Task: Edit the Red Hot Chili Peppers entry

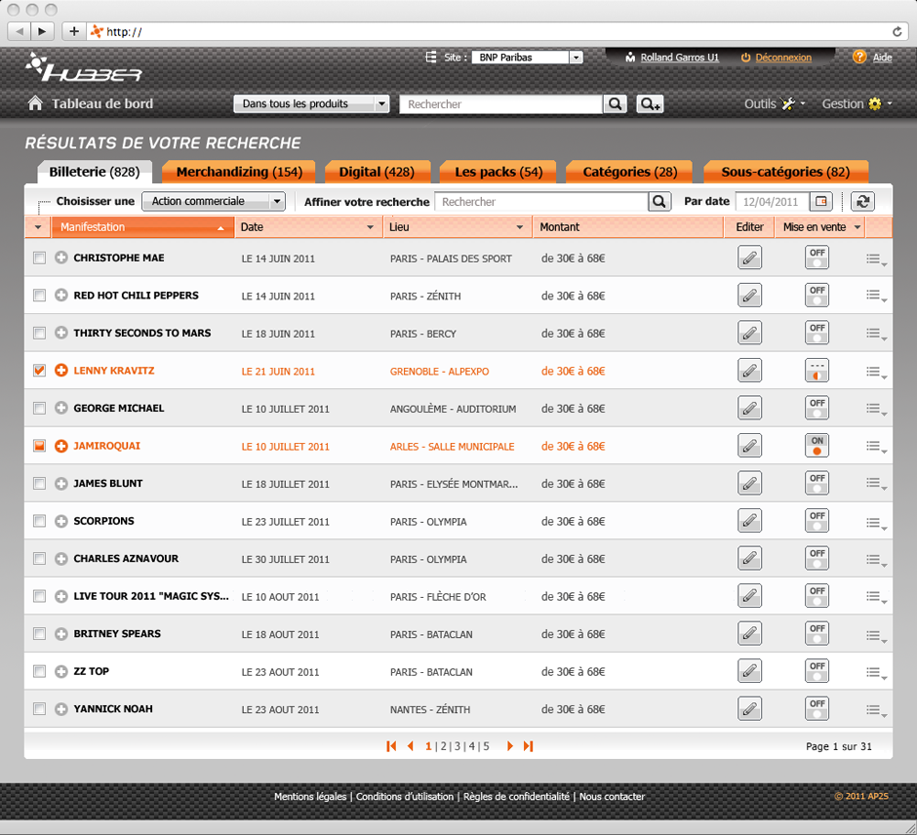Action: tap(750, 296)
